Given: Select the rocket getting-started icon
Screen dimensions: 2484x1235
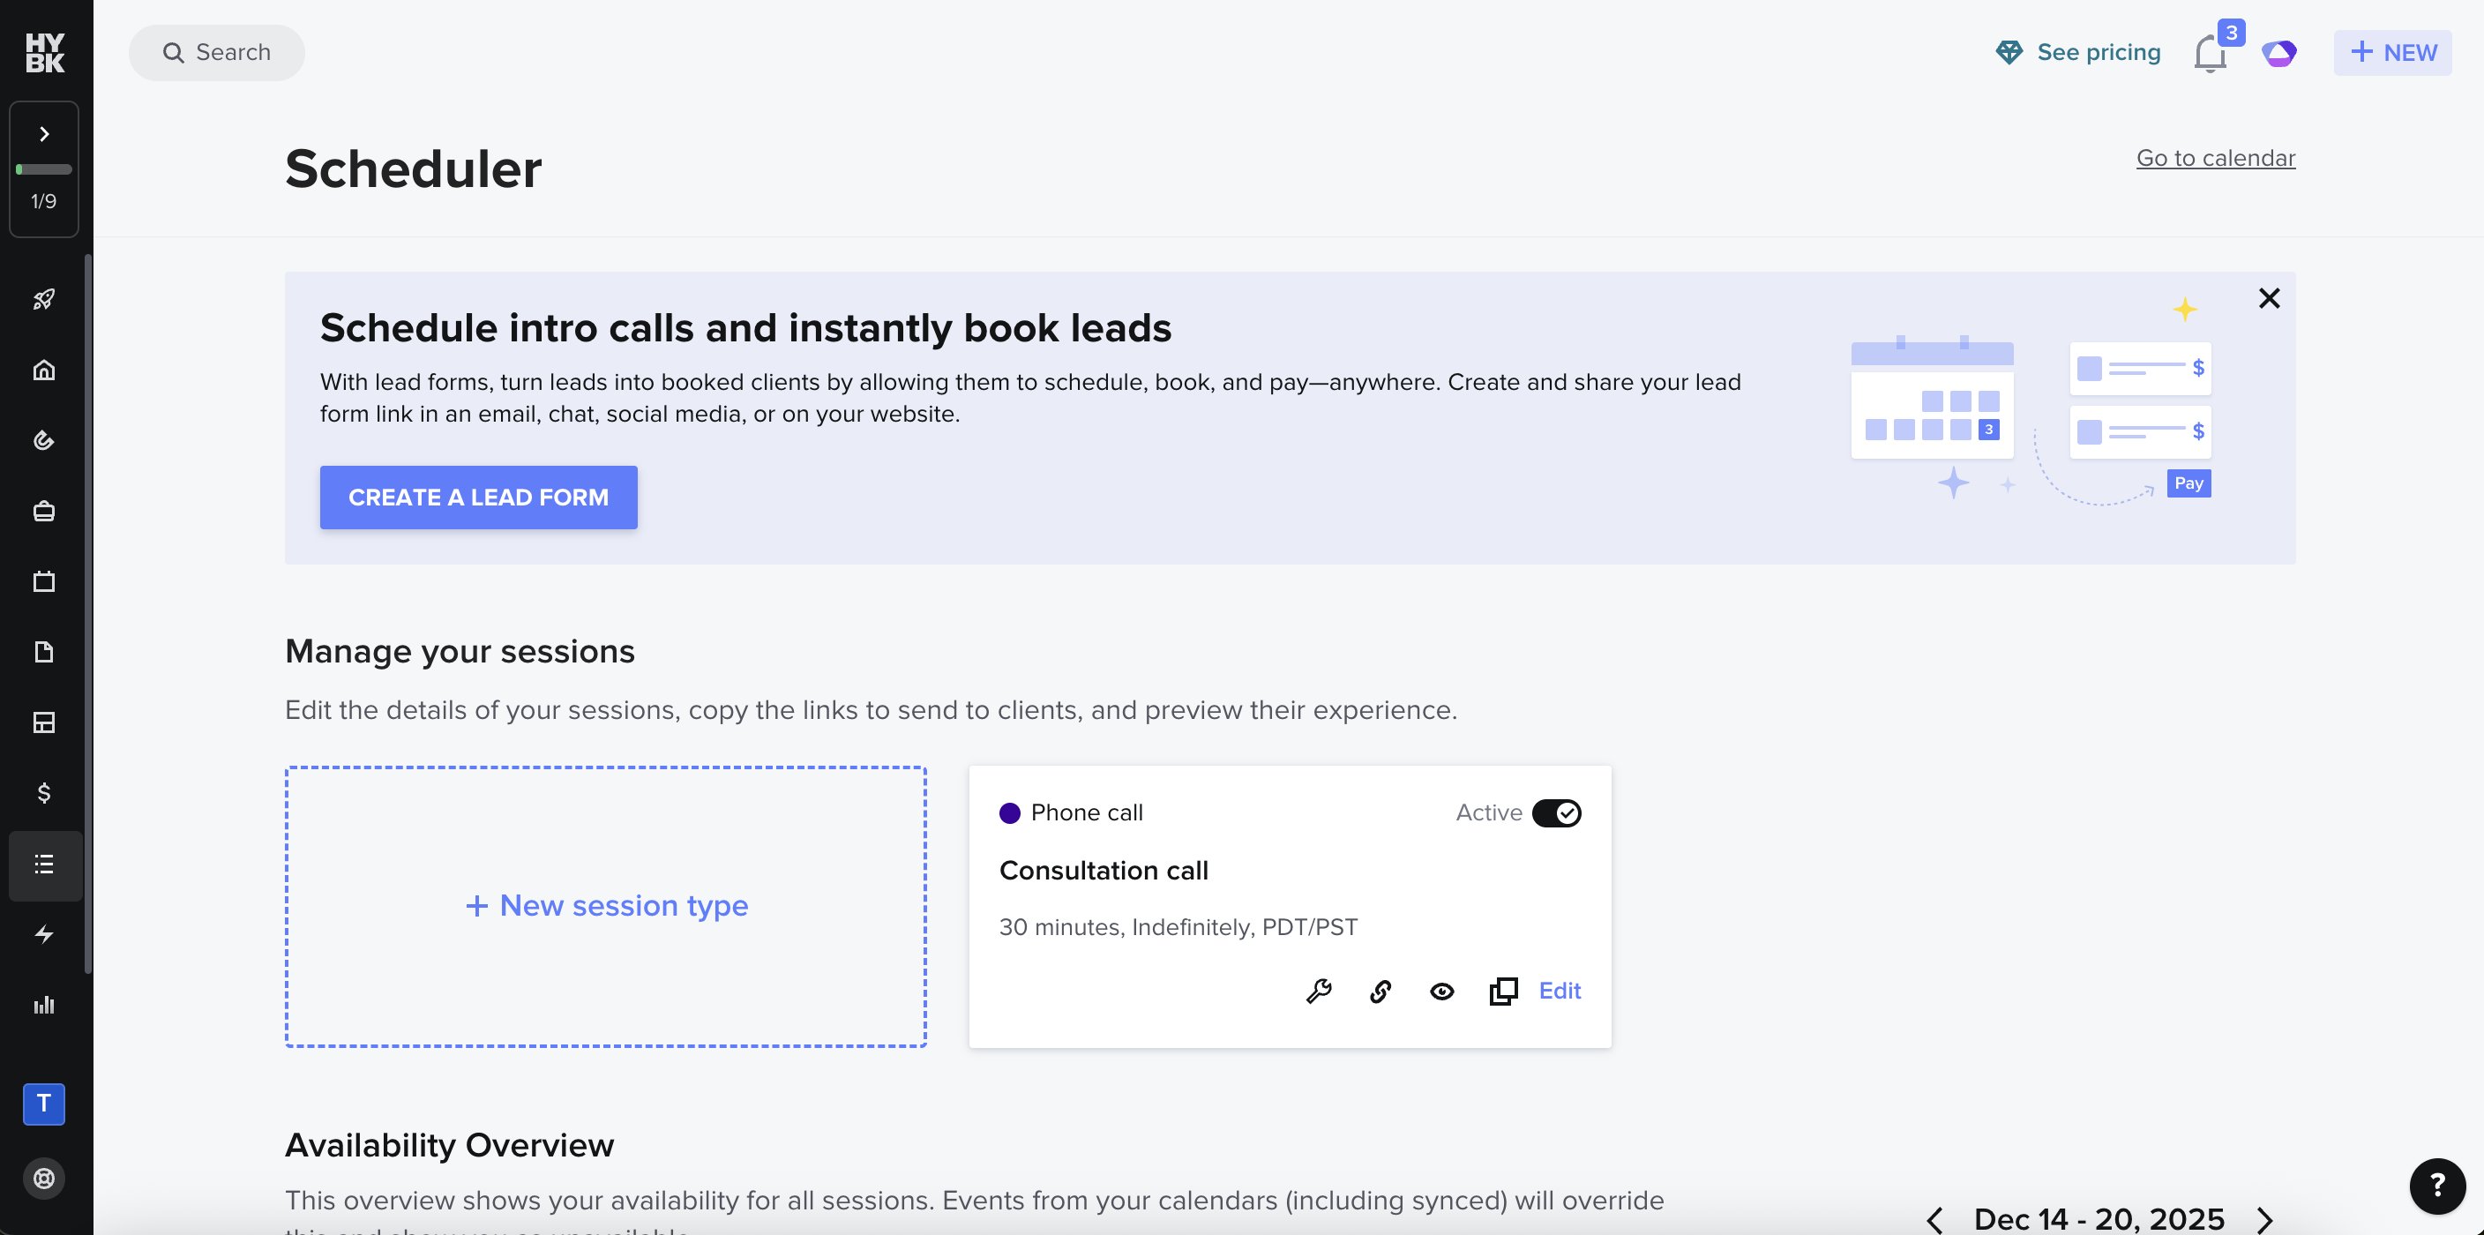Looking at the screenshot, I should point(43,299).
